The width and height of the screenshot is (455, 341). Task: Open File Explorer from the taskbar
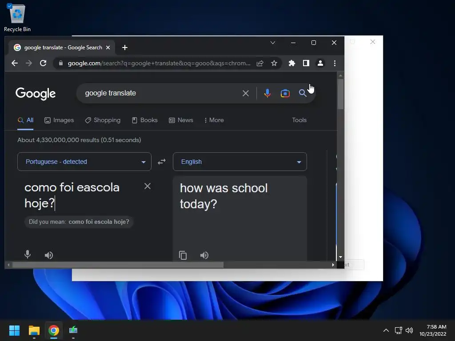pyautogui.click(x=34, y=330)
